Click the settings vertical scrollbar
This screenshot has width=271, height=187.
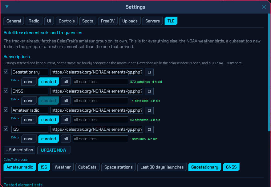[269, 73]
